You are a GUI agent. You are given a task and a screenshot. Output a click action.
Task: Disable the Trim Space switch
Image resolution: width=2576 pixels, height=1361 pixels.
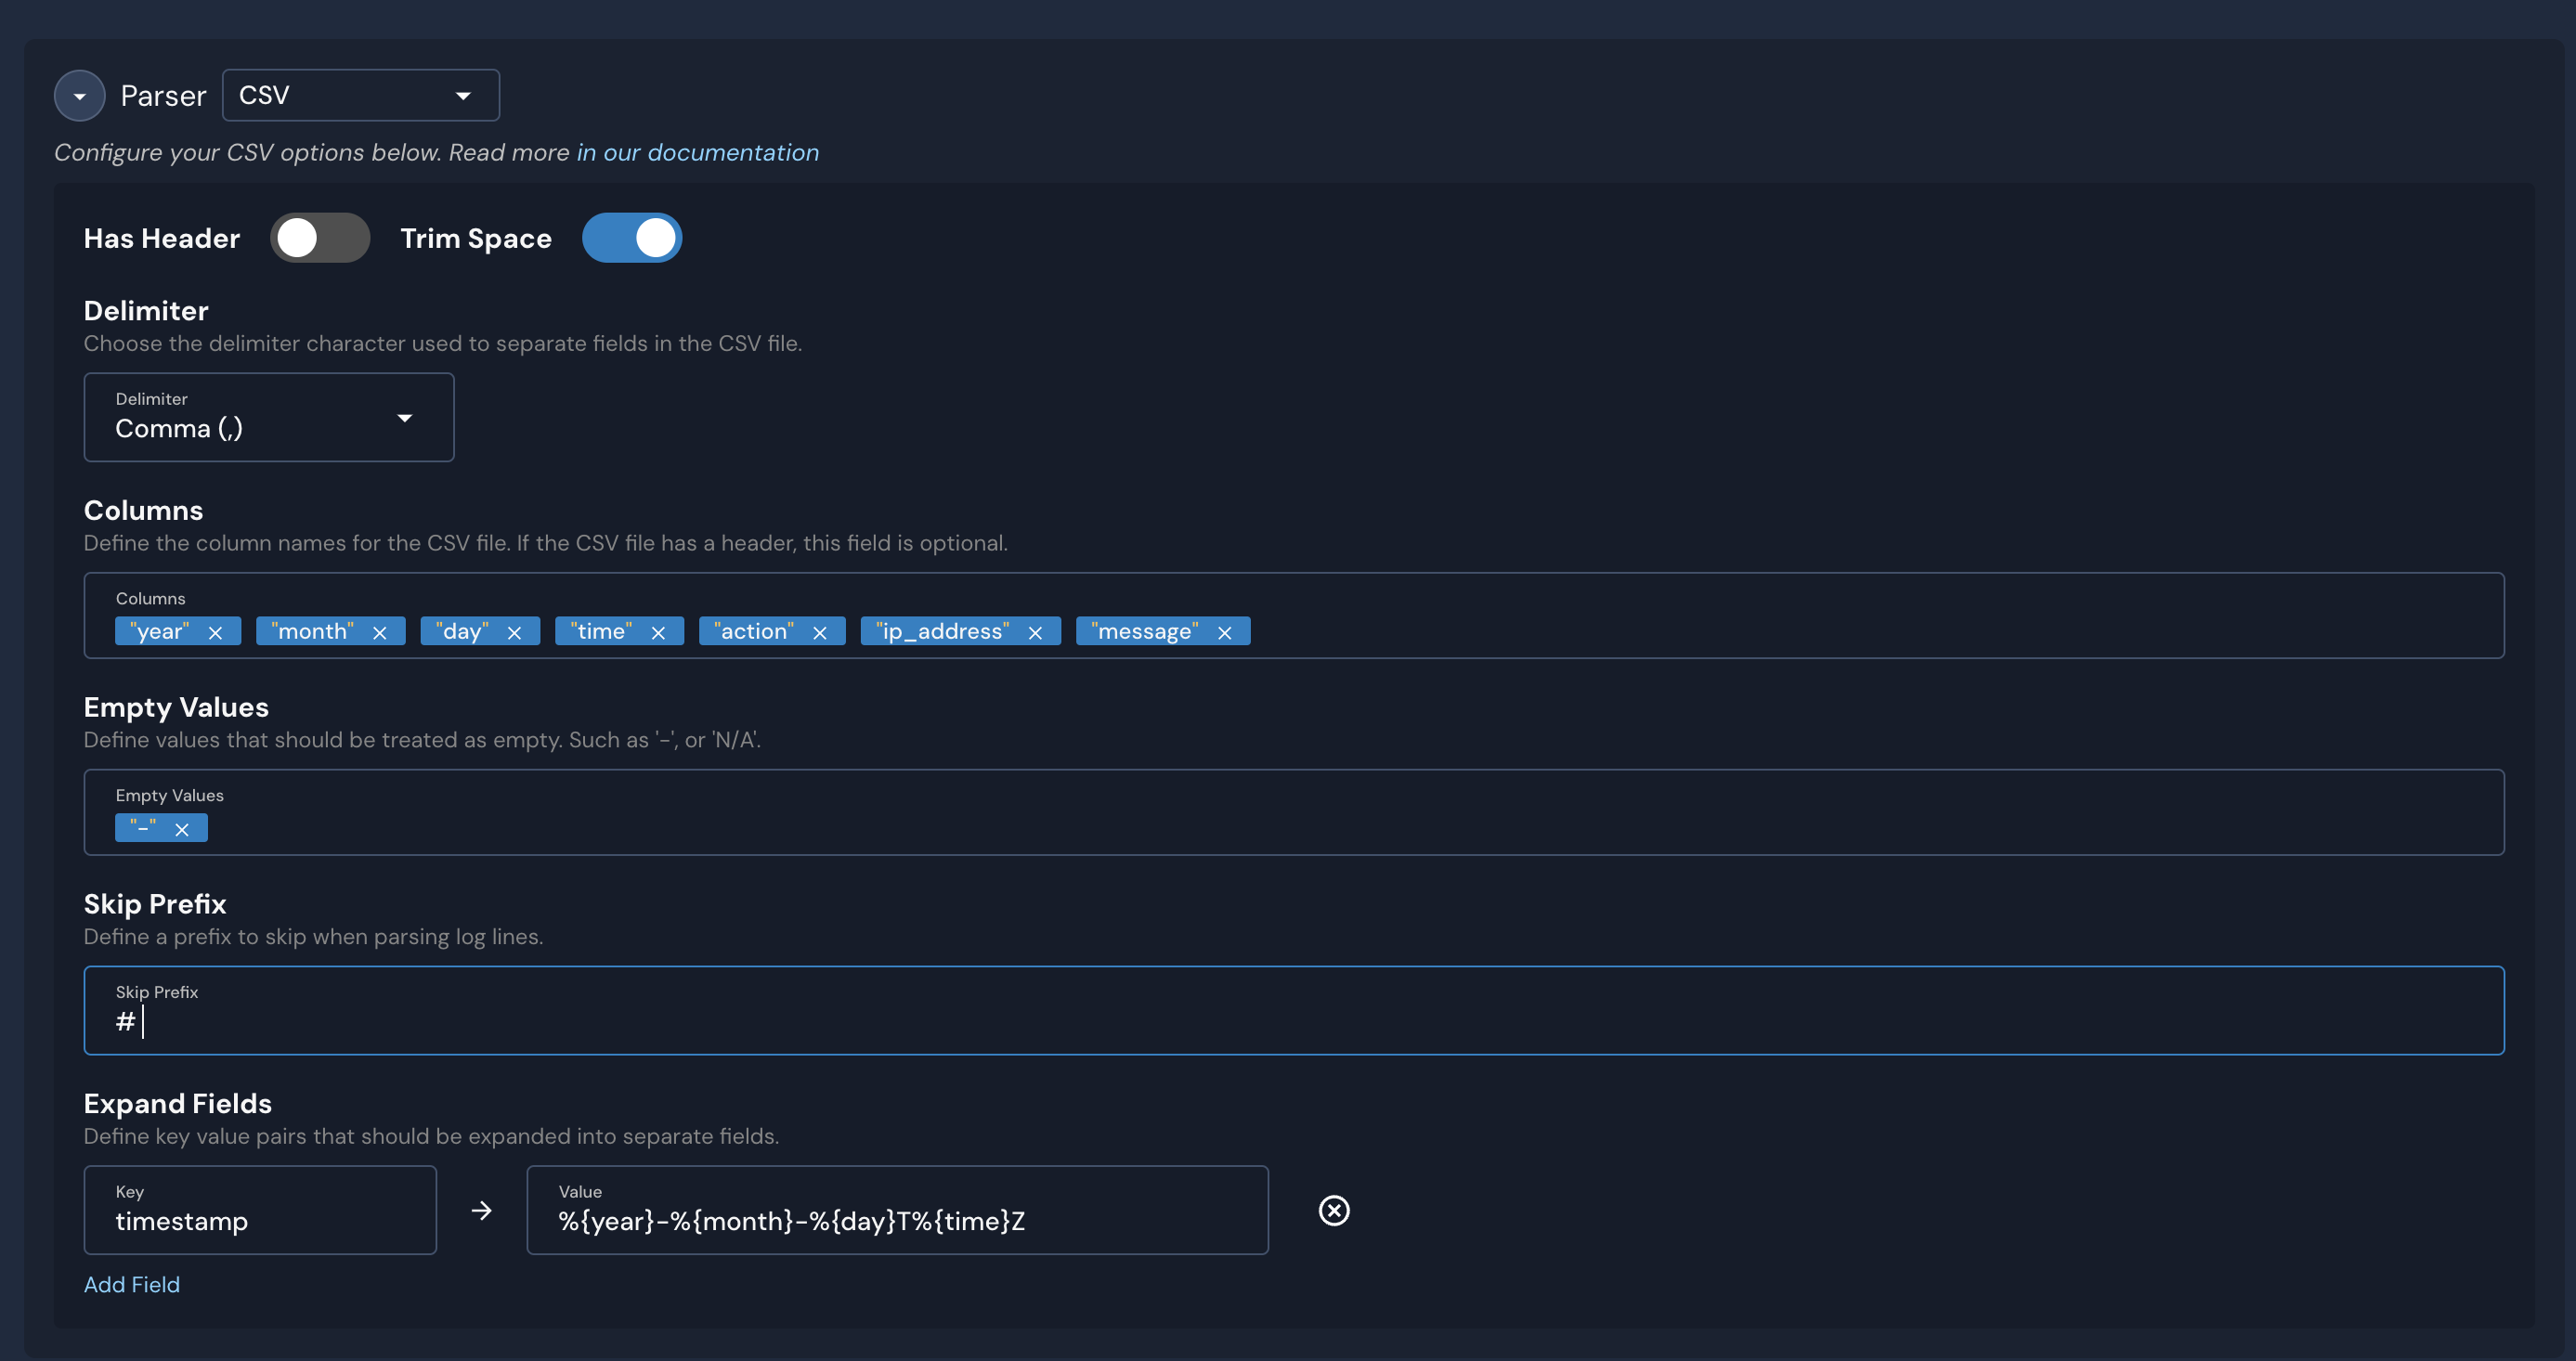click(x=632, y=238)
